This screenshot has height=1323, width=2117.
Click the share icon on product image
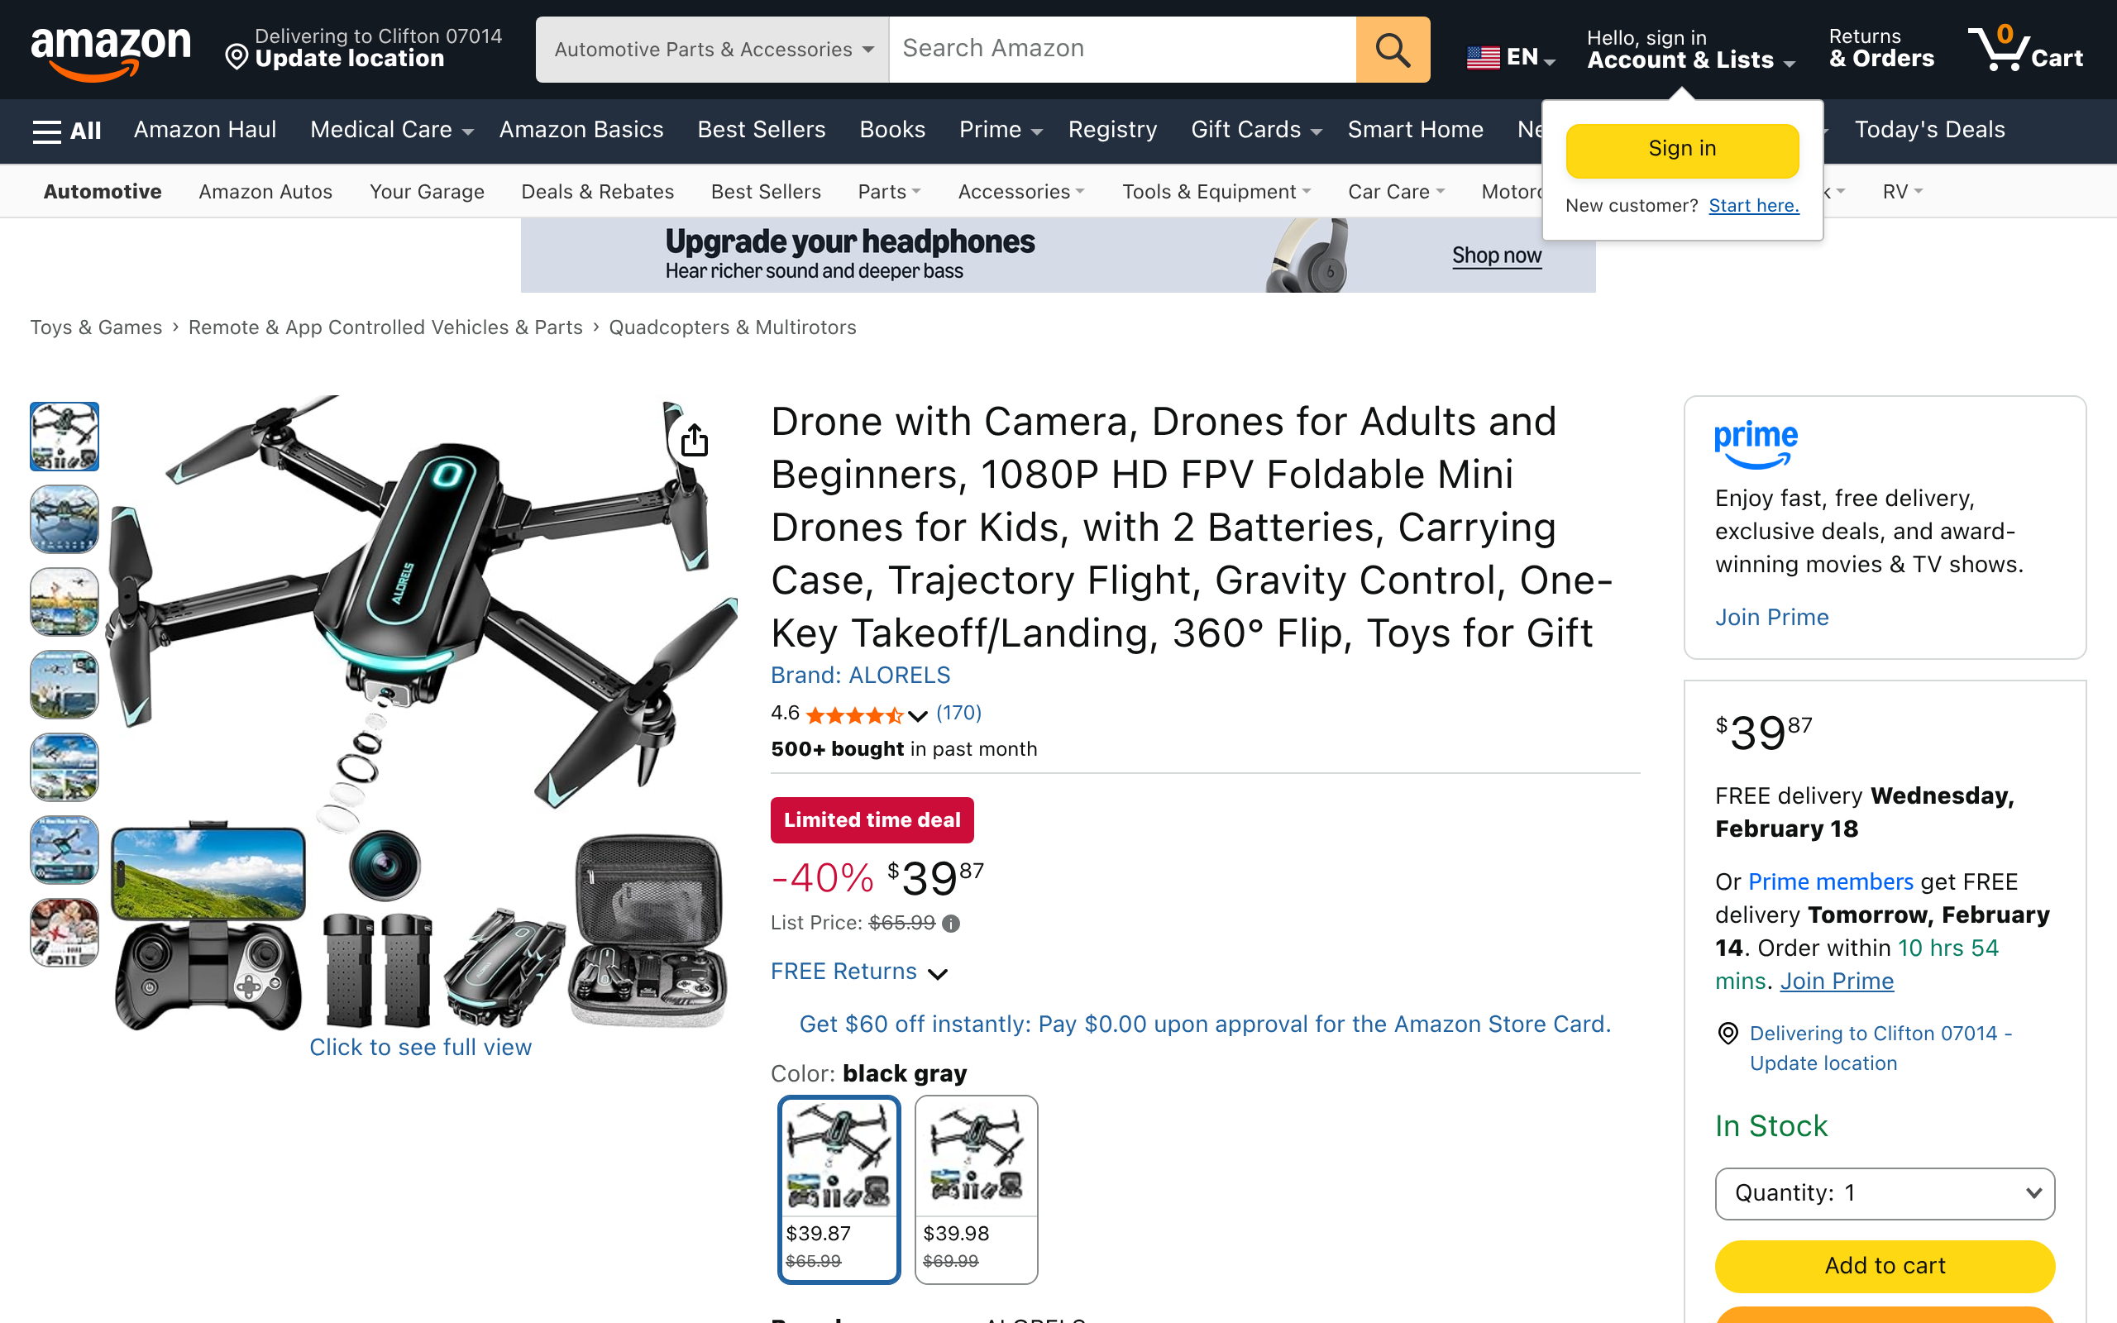695,440
